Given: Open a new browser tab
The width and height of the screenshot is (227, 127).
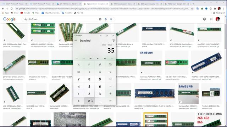Looking at the screenshot, I should [193, 4].
